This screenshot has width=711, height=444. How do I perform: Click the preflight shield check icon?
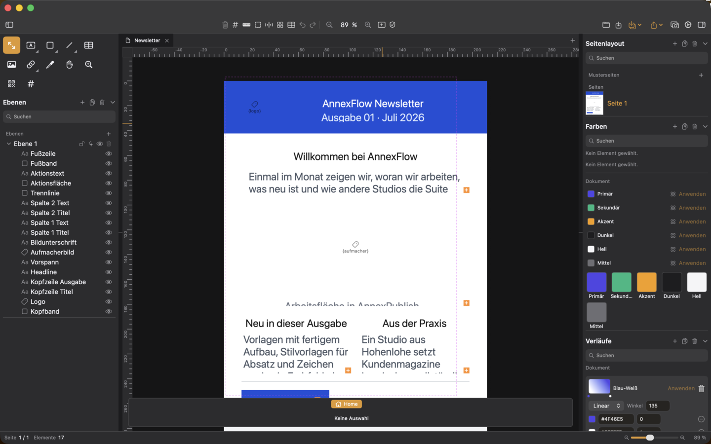393,25
